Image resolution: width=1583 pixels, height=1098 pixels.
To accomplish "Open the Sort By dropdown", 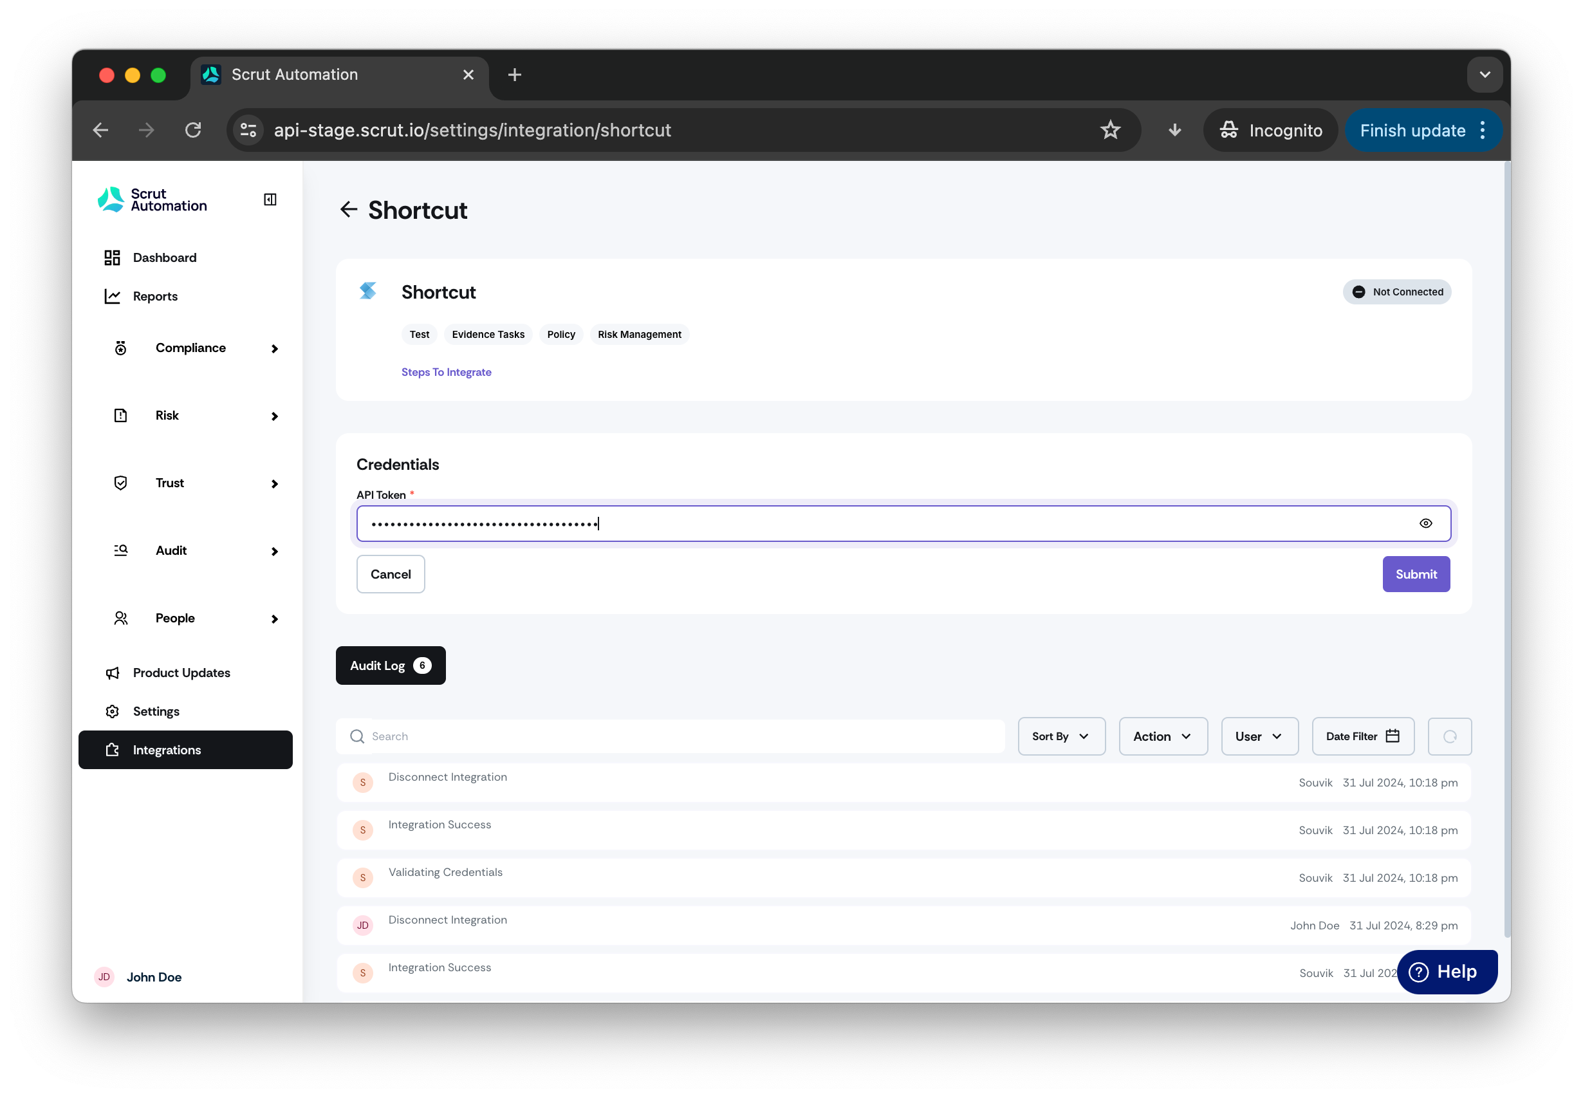I will (x=1061, y=736).
